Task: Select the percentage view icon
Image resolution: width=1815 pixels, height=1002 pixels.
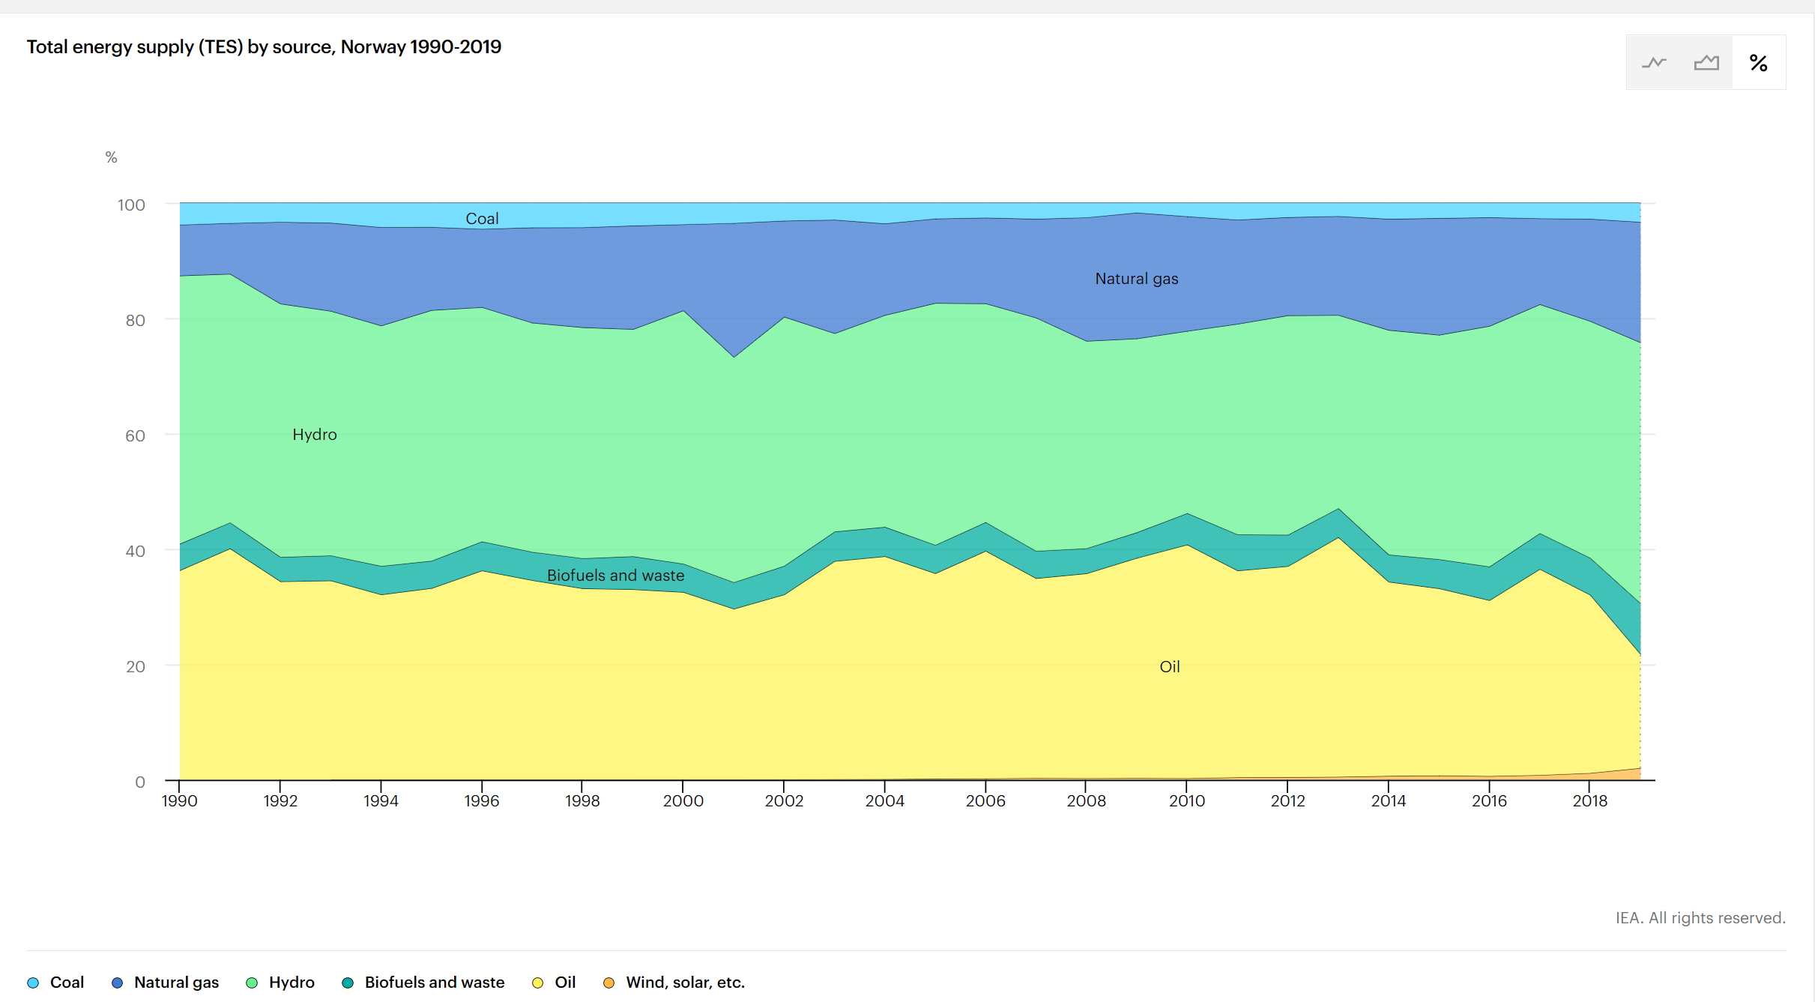Action: [1759, 63]
